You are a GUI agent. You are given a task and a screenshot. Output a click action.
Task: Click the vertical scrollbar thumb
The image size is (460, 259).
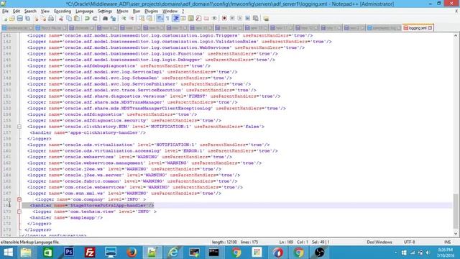[x=456, y=211]
